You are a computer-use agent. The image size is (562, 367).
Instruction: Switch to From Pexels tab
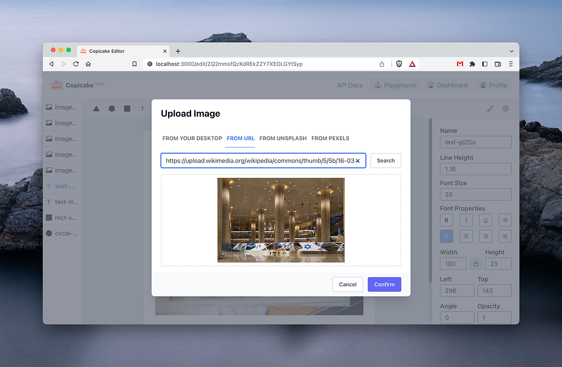click(330, 138)
